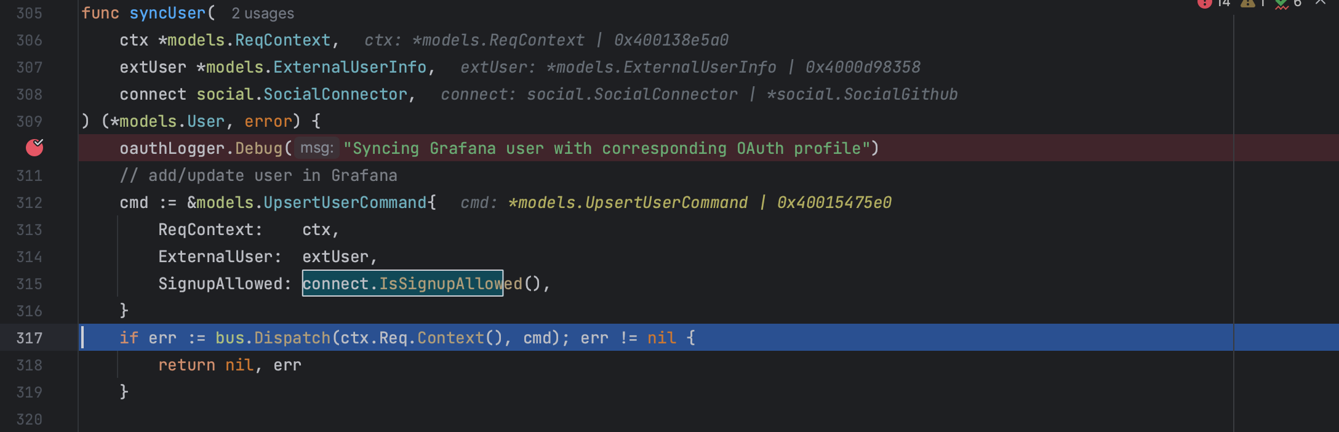Click the highlighted connect.IsSignupAllowed expression

tap(402, 284)
